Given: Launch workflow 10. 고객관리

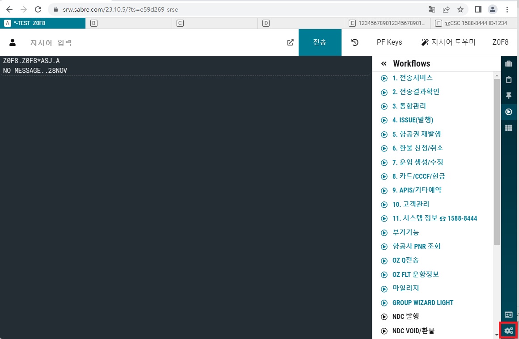Looking at the screenshot, I should point(411,205).
